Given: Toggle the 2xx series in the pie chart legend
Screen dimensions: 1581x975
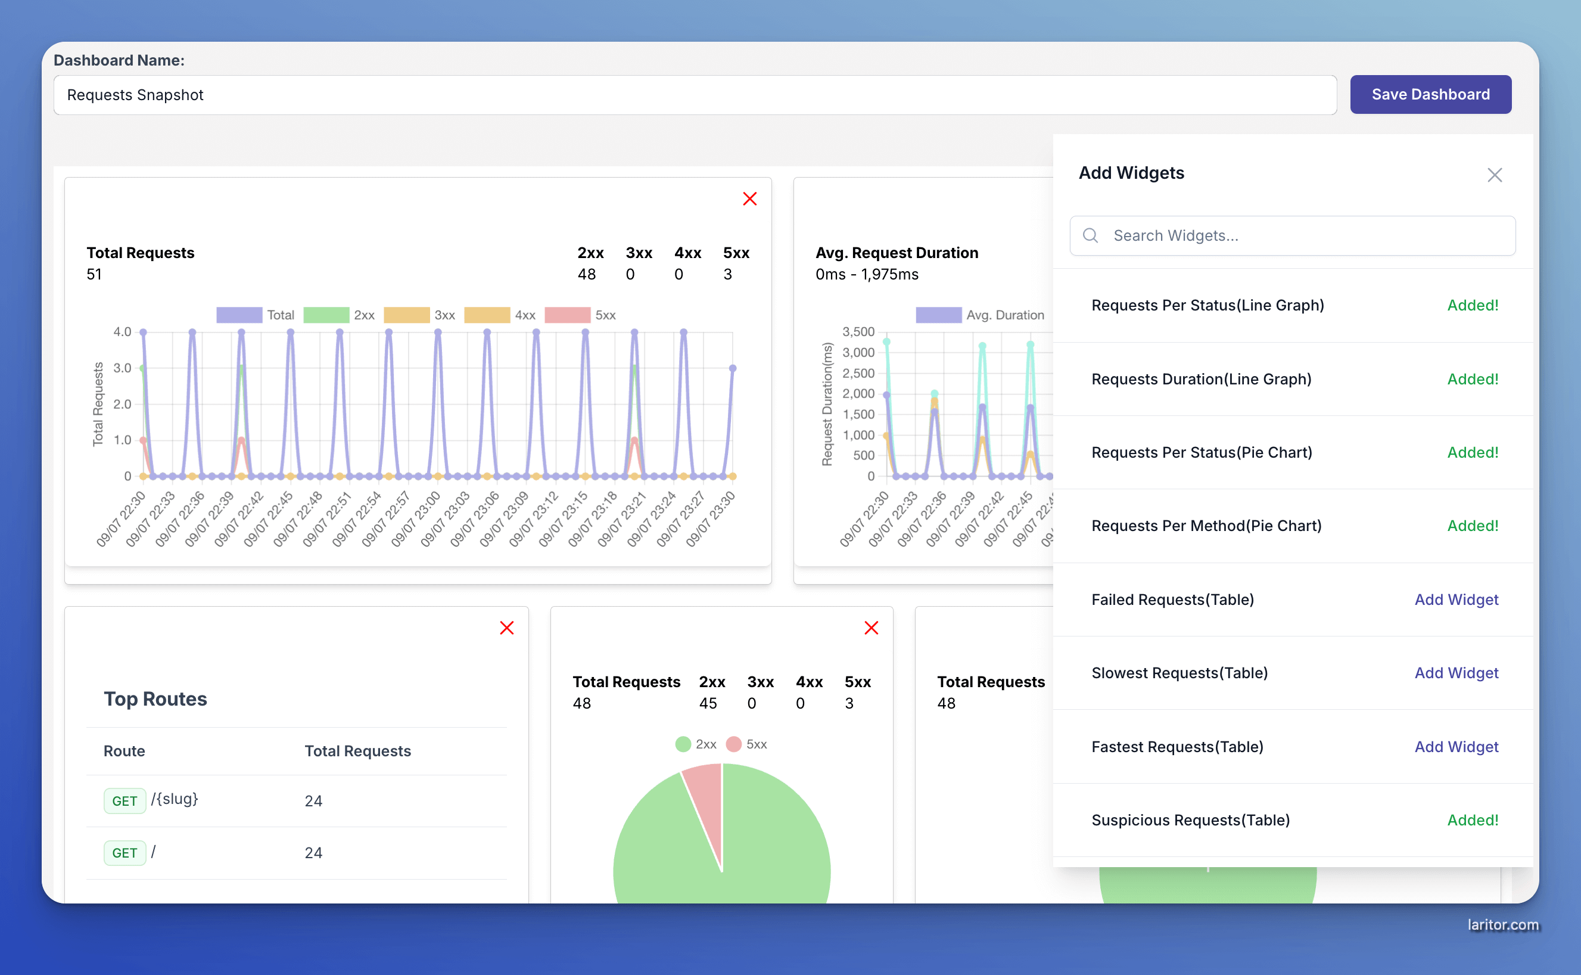Looking at the screenshot, I should pyautogui.click(x=696, y=744).
